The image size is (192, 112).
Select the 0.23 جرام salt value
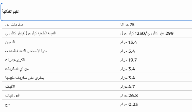pos(129,104)
